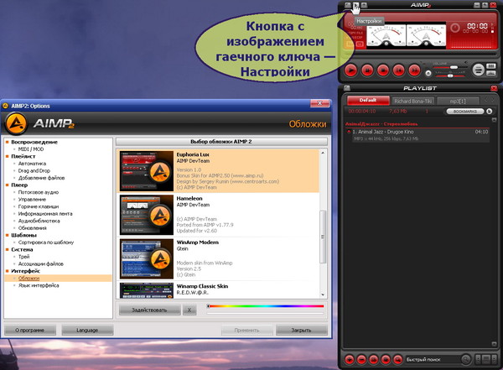Select Обложки item in options tree
503x370 pixels.
tap(29, 279)
